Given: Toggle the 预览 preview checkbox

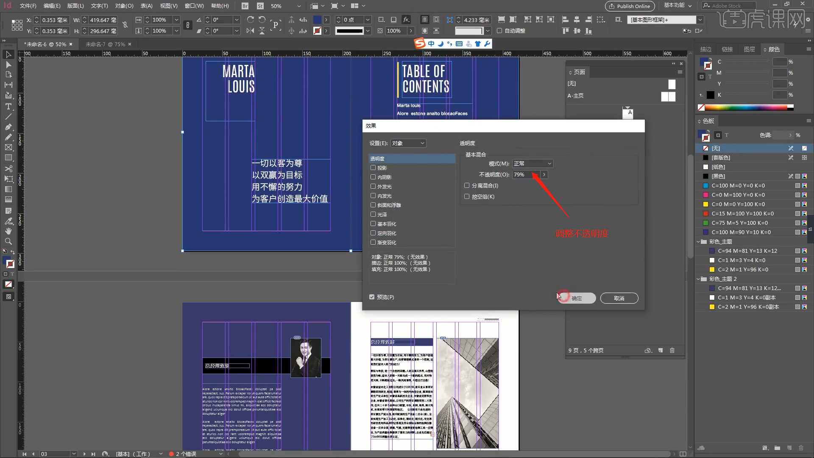Looking at the screenshot, I should [x=372, y=297].
